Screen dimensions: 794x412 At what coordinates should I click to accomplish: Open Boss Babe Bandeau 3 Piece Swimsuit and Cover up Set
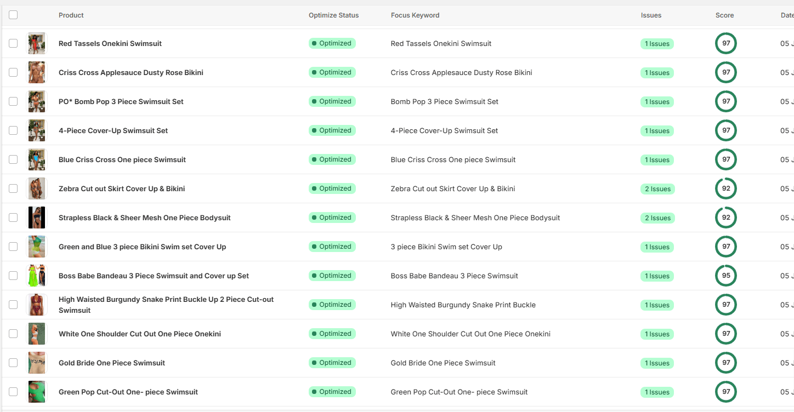click(154, 276)
